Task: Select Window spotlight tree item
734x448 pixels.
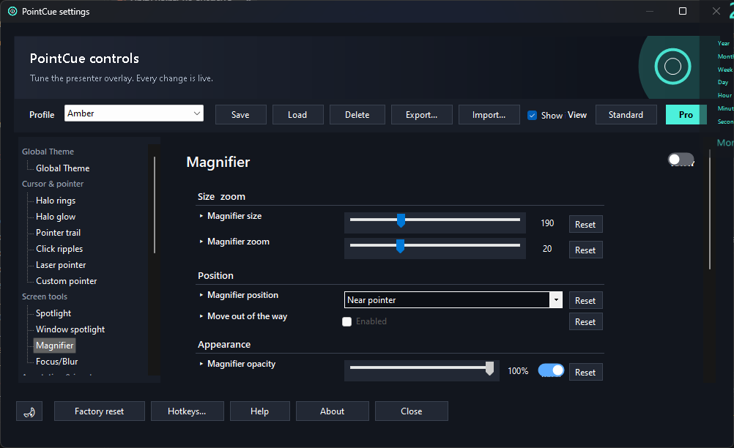Action: tap(70, 329)
